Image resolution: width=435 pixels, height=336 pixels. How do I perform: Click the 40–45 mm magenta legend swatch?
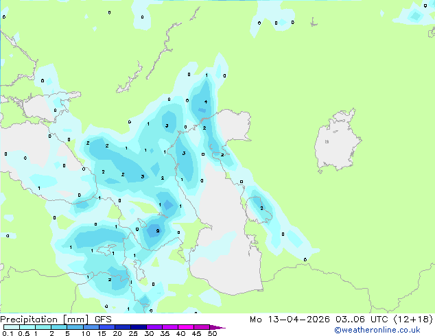186,327
